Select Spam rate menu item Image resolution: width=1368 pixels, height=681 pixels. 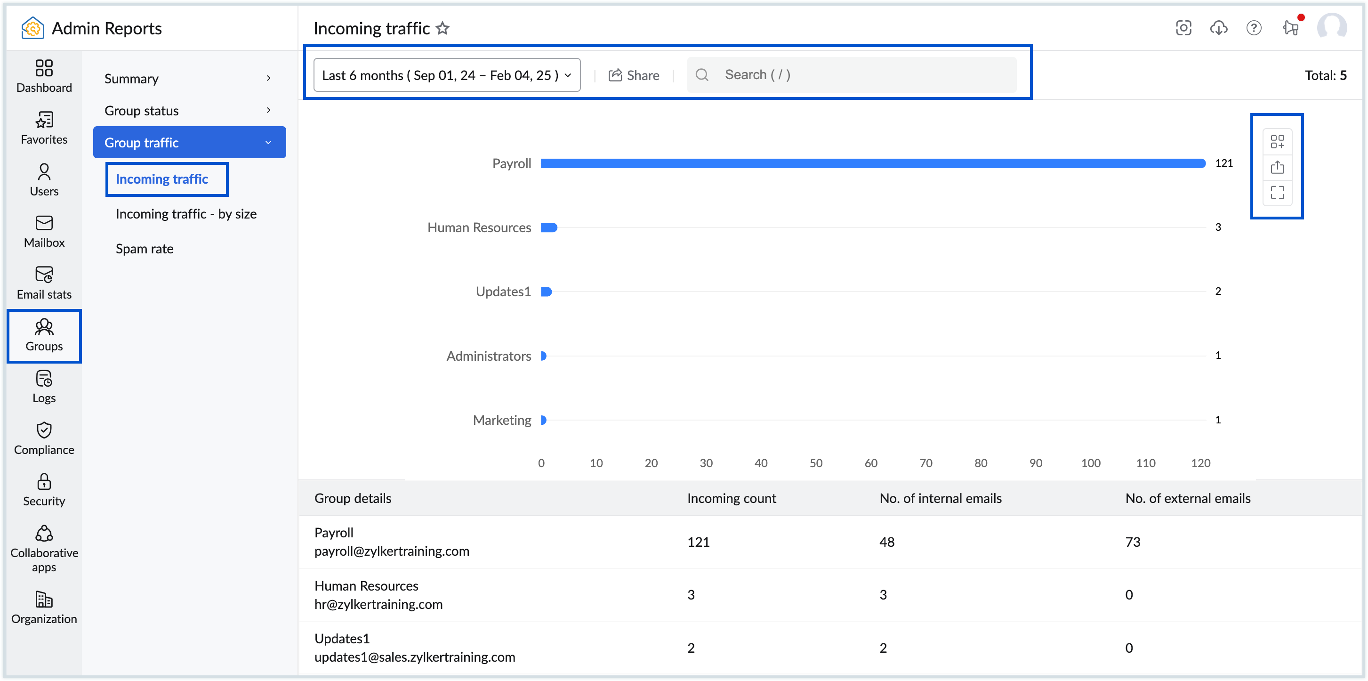pyautogui.click(x=145, y=249)
